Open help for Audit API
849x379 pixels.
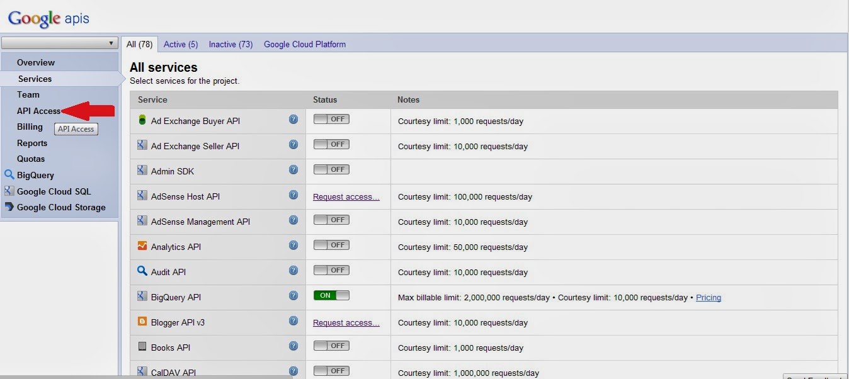click(x=293, y=270)
